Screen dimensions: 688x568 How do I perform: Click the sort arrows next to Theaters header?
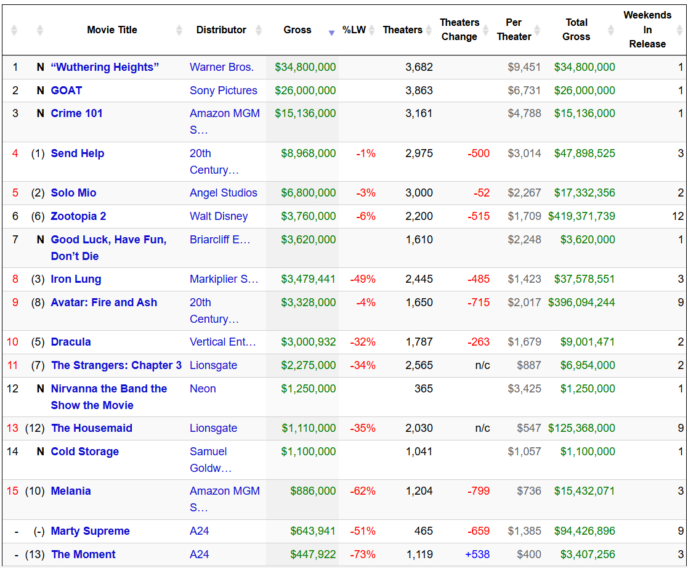(x=427, y=30)
